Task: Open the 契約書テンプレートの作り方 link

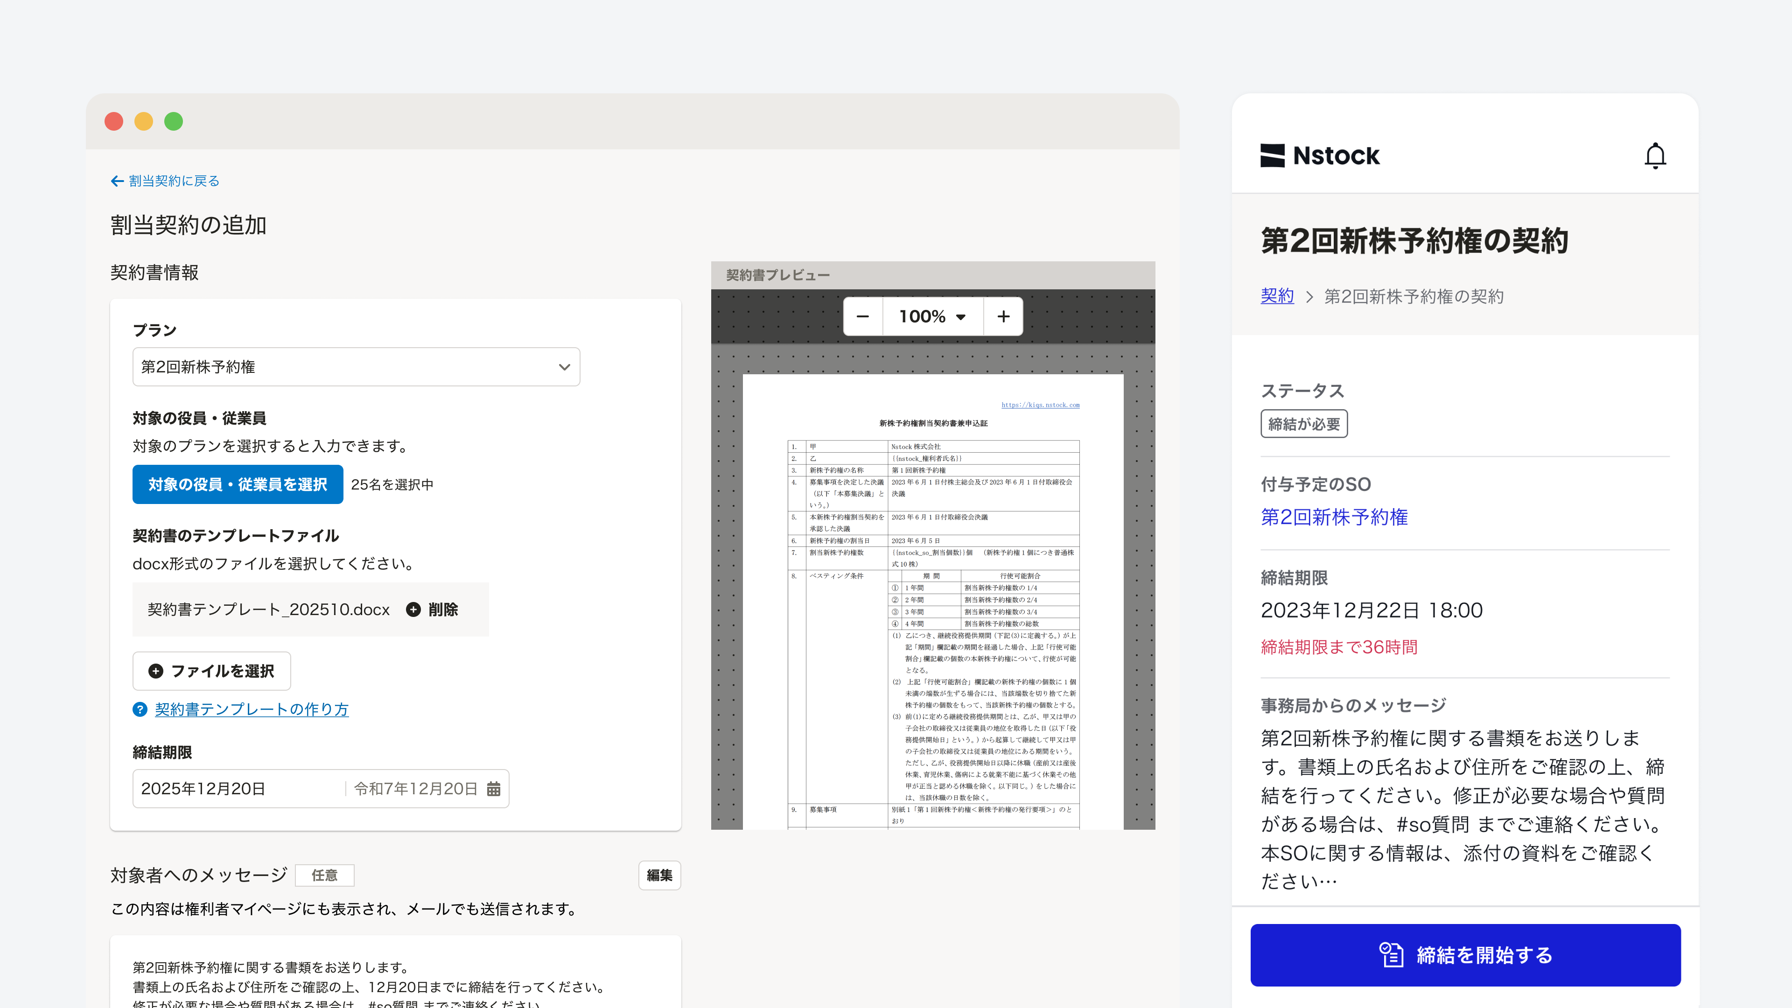Action: (x=251, y=709)
